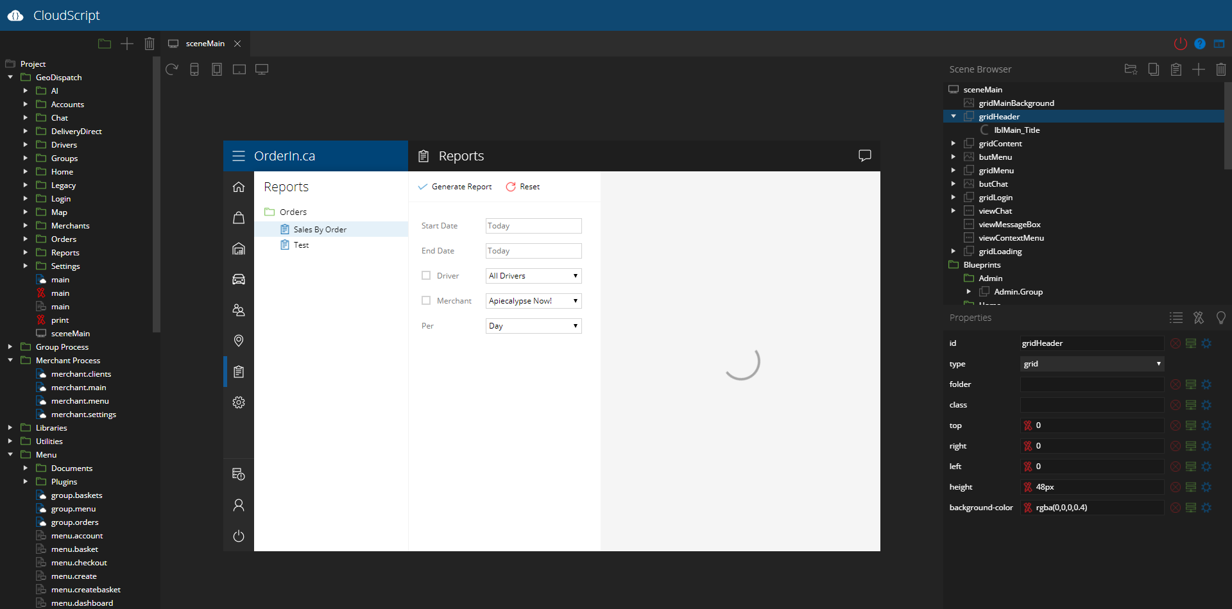
Task: Click the map pin icon in sidebar
Action: click(239, 341)
